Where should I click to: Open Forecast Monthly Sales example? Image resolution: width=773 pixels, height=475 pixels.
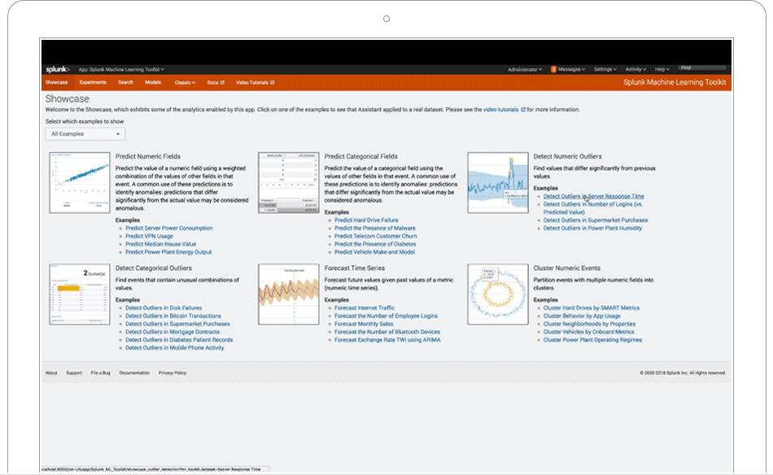(x=364, y=324)
